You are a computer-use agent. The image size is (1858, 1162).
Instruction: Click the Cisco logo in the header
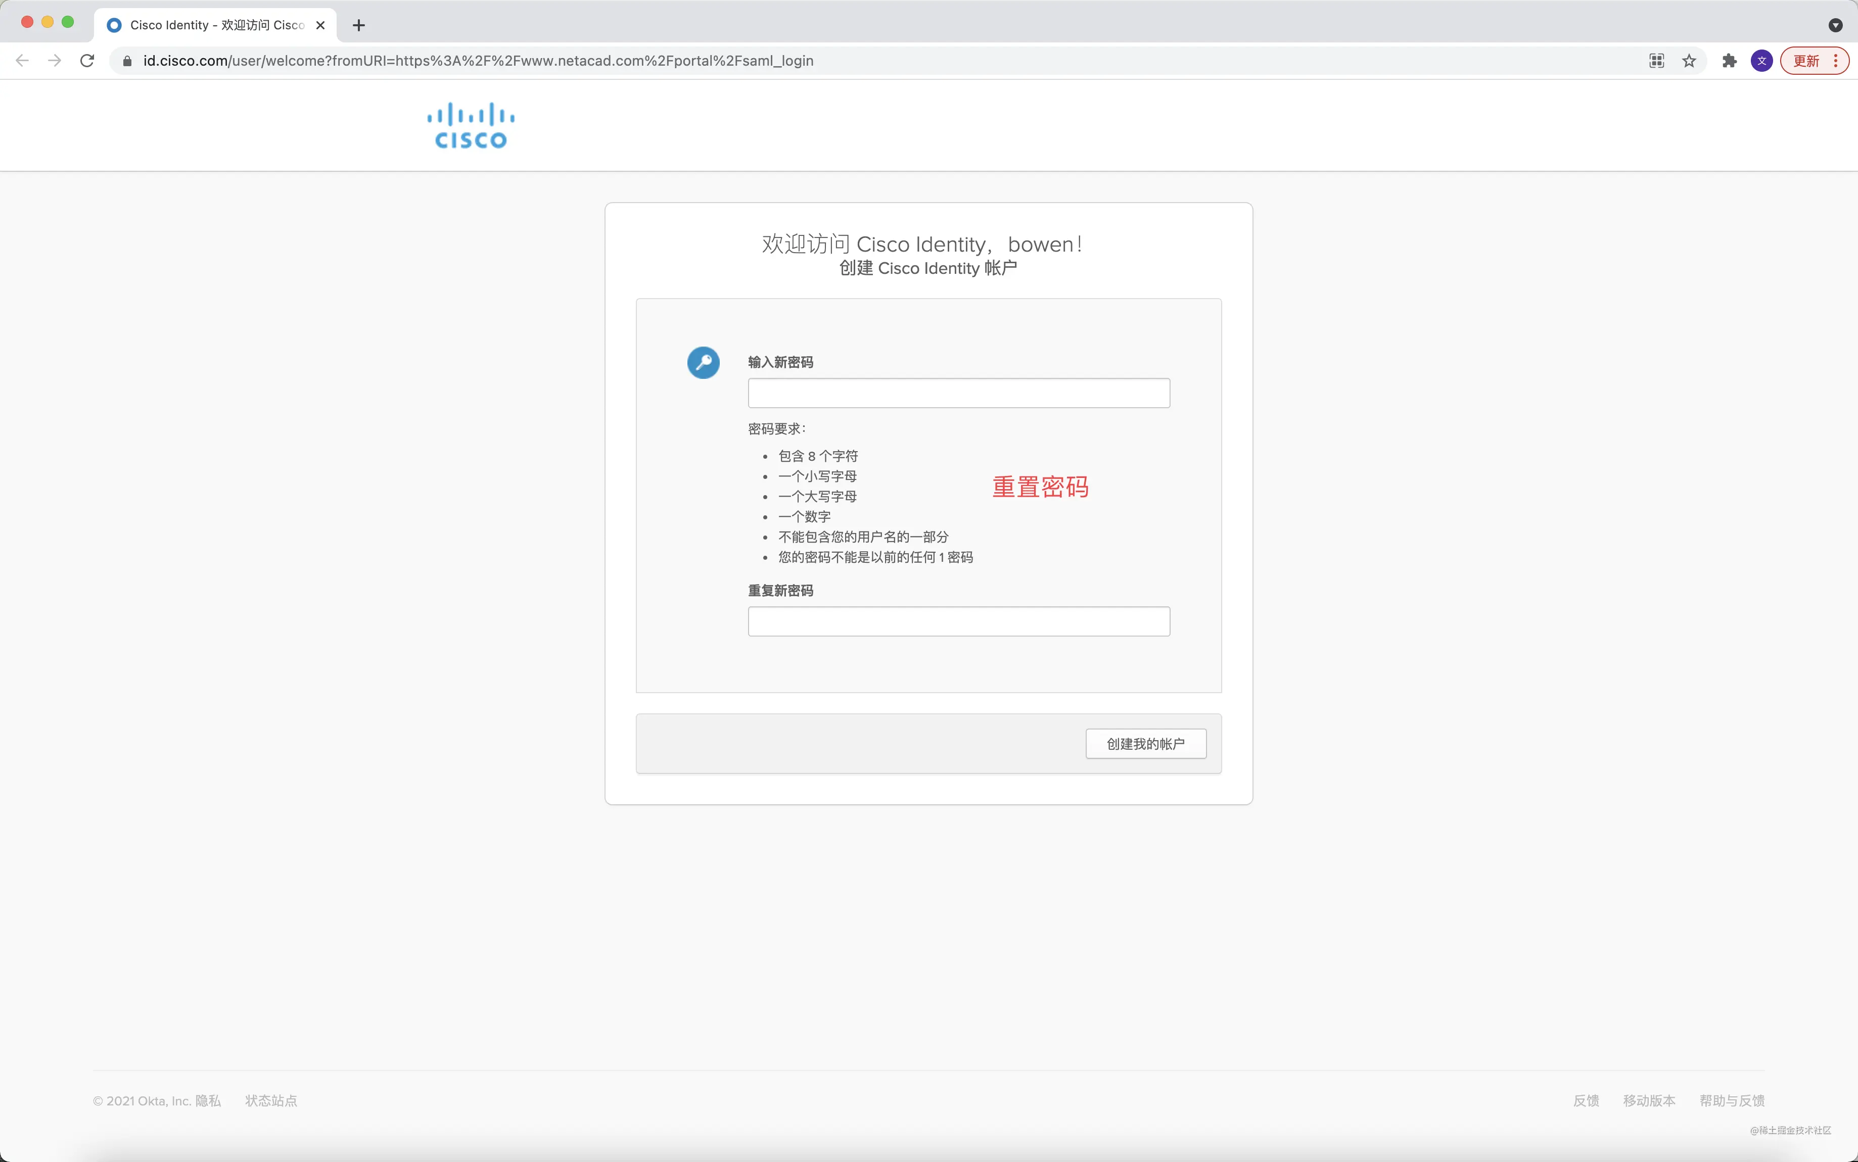point(471,125)
